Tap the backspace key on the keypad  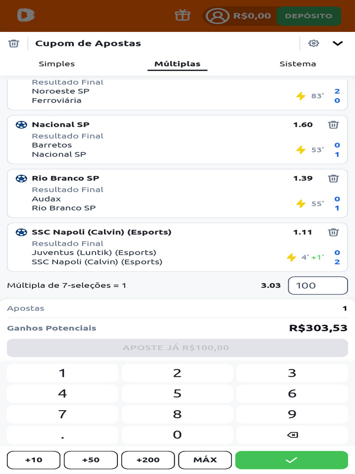pos(292,435)
